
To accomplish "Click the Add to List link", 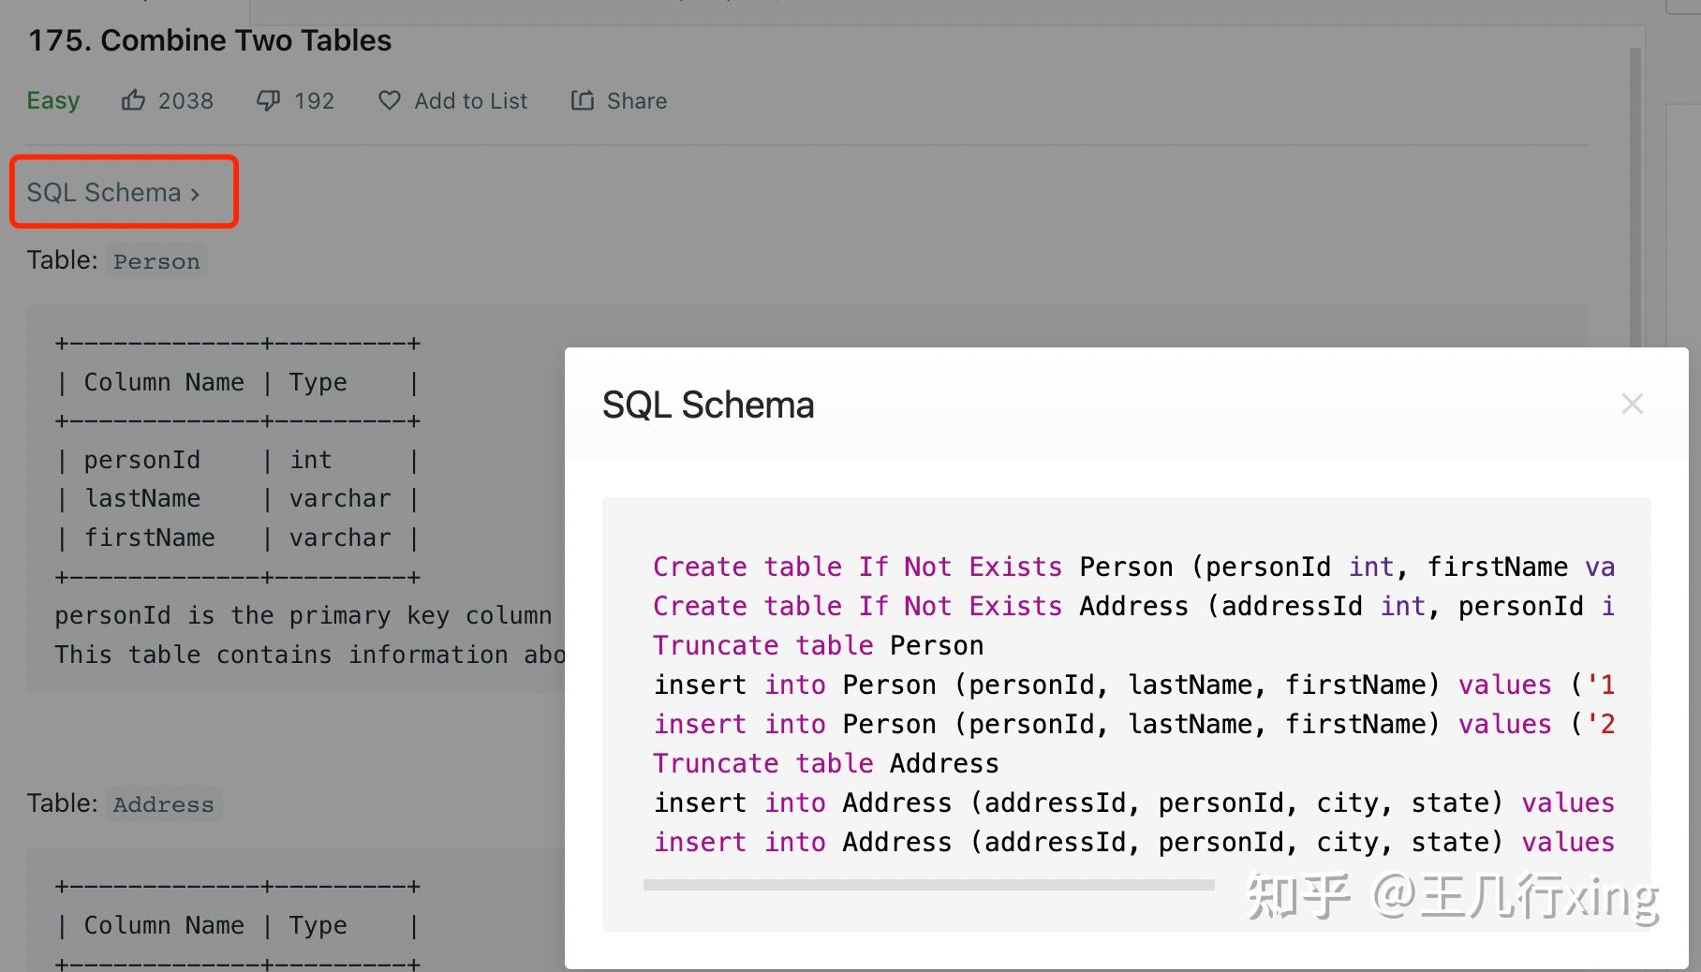I will pyautogui.click(x=470, y=100).
